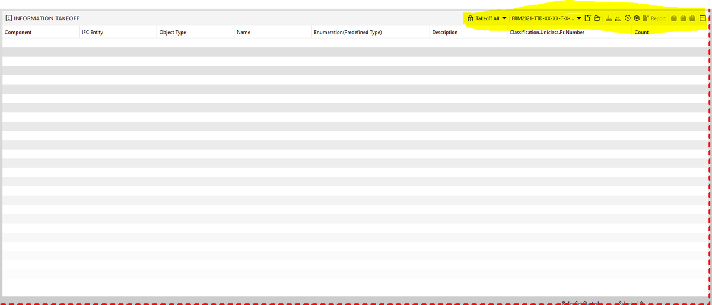Screen dimensions: 712x305
Task: Click the second greyed clipboard icon
Action: click(x=683, y=18)
